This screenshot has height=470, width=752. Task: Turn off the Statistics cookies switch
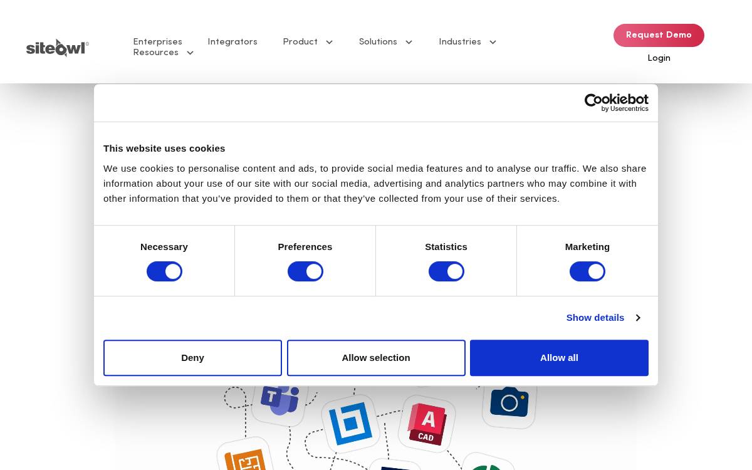point(446,271)
